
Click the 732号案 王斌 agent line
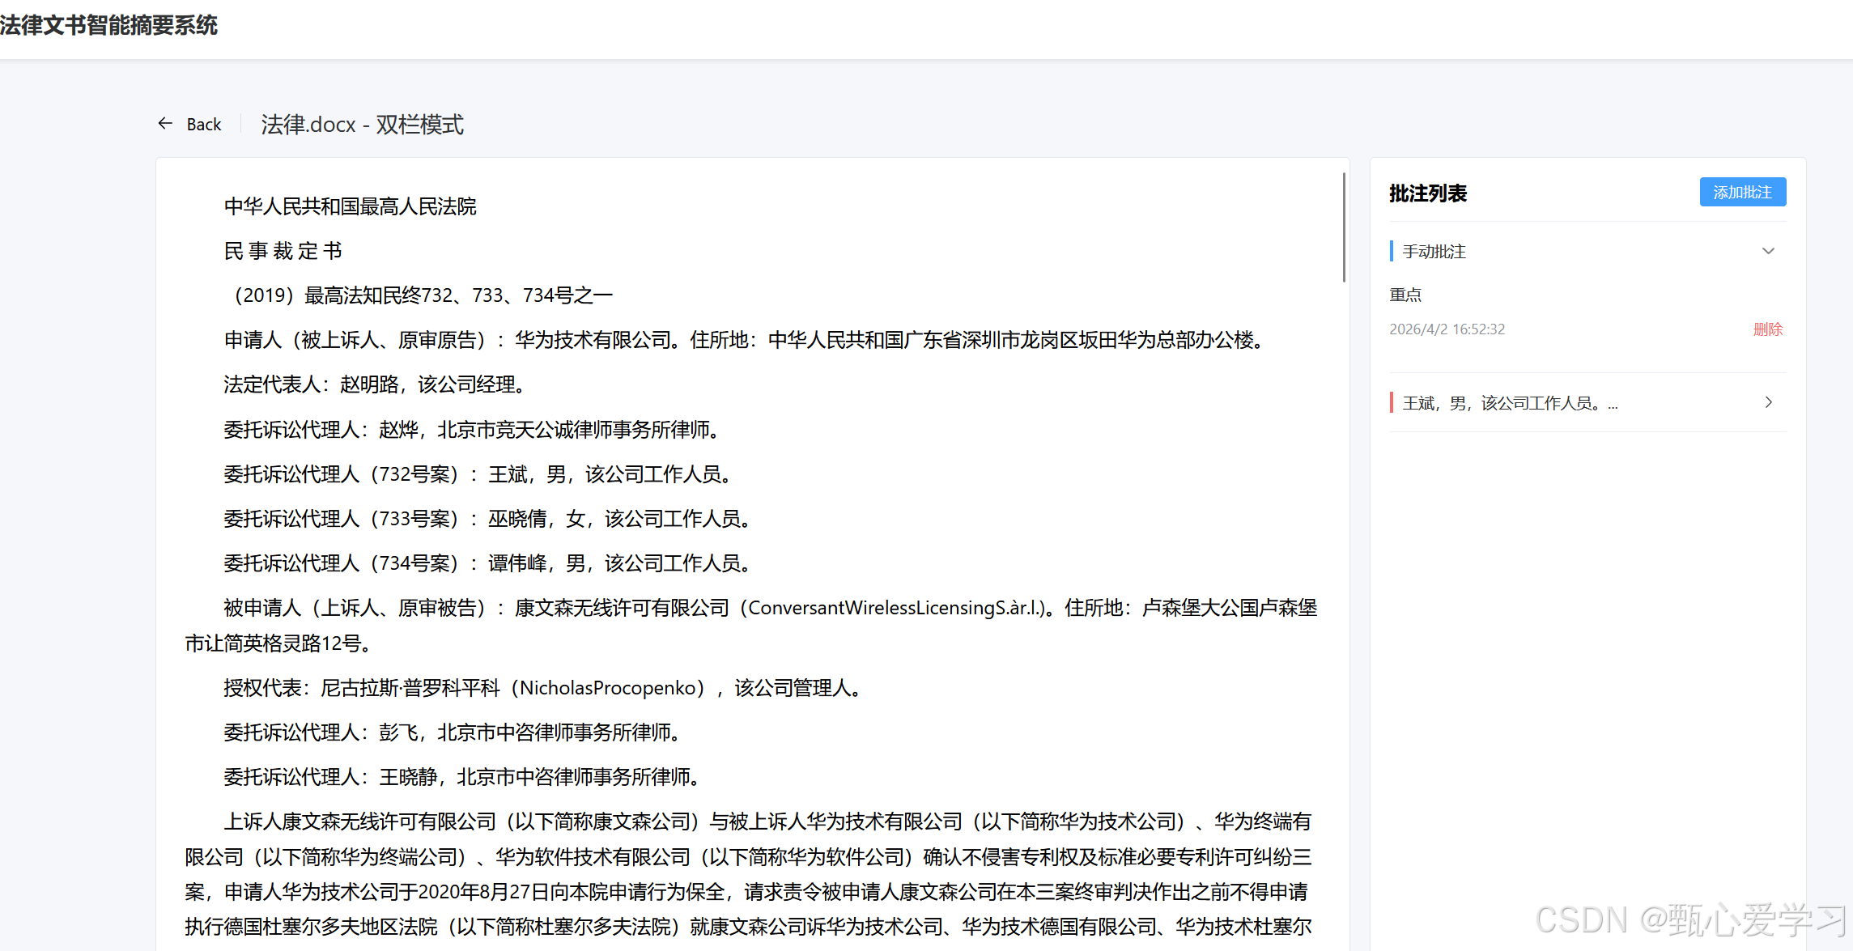479,474
